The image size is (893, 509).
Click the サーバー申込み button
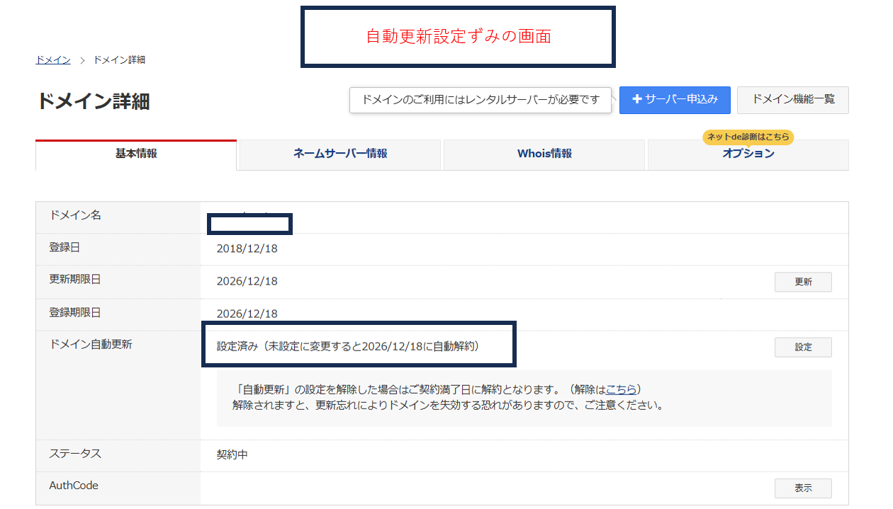point(675,100)
